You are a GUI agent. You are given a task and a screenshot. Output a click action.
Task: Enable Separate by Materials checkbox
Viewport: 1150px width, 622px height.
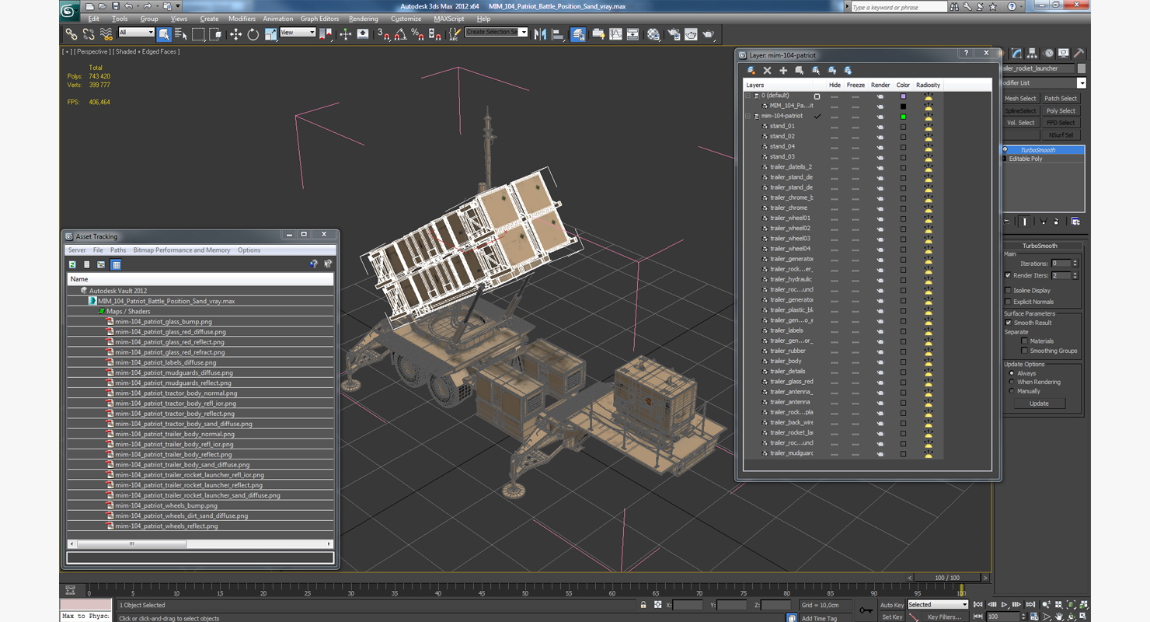pyautogui.click(x=1025, y=341)
